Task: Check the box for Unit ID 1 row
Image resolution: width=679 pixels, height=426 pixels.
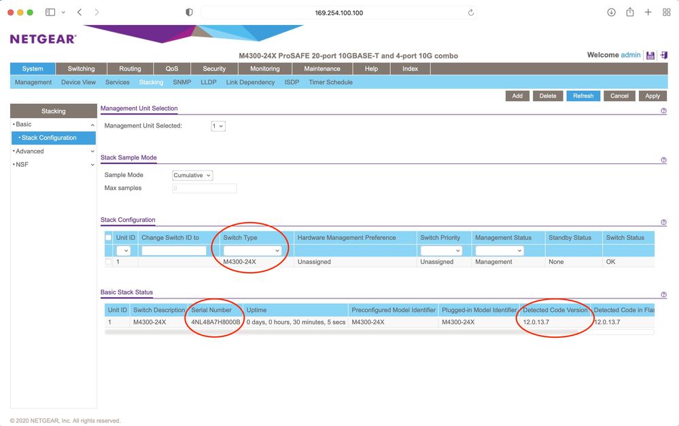Action: coord(108,262)
